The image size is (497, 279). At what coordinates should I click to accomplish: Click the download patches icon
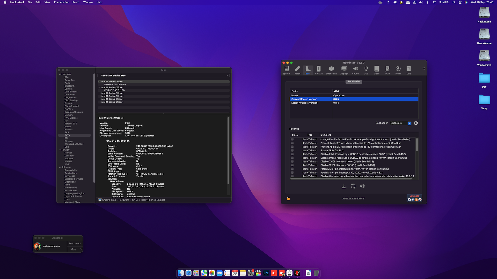pyautogui.click(x=344, y=186)
